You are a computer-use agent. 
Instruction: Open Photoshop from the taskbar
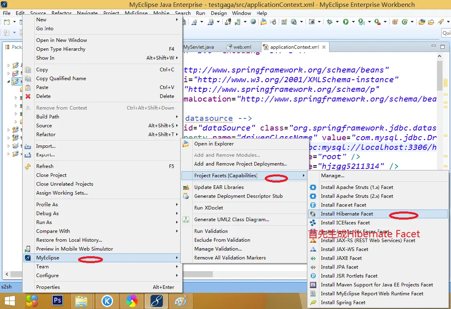click(x=58, y=301)
